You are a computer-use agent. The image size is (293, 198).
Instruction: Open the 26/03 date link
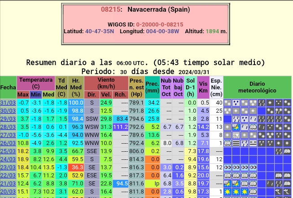(8, 143)
